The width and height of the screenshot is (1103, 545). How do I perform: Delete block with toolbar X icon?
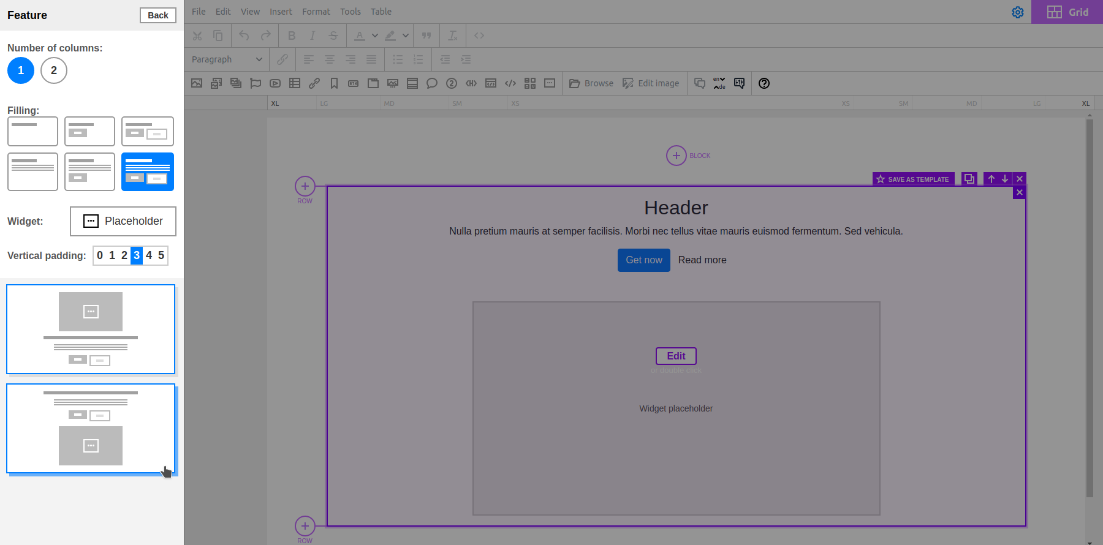[x=1020, y=179]
